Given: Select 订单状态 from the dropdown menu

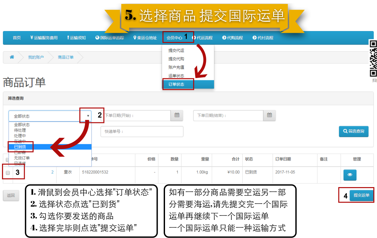Looking at the screenshot, I should coord(176,84).
